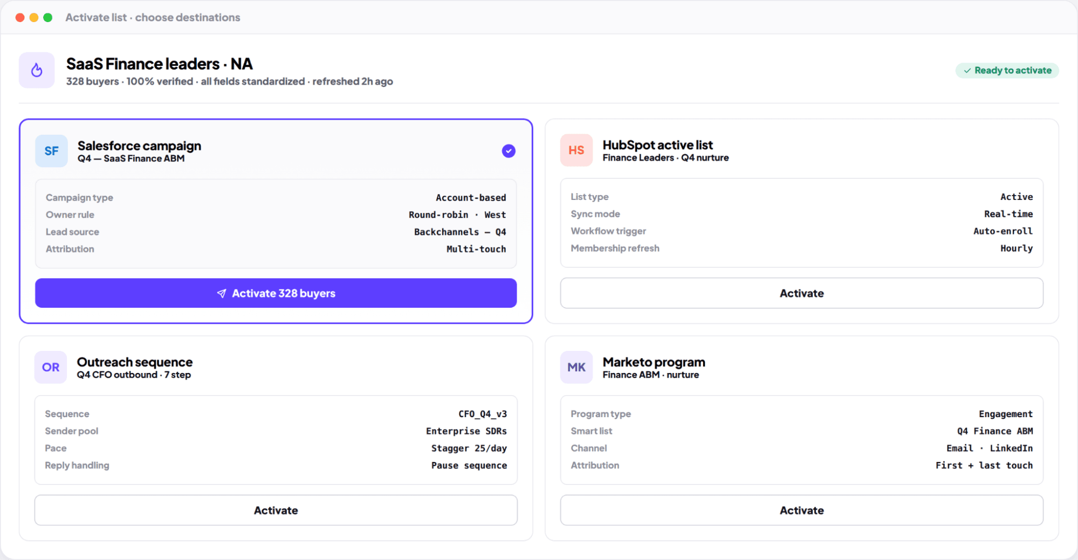Toggle the Salesforce campaign selected checkmark
Viewport: 1078px width, 560px height.
(508, 151)
